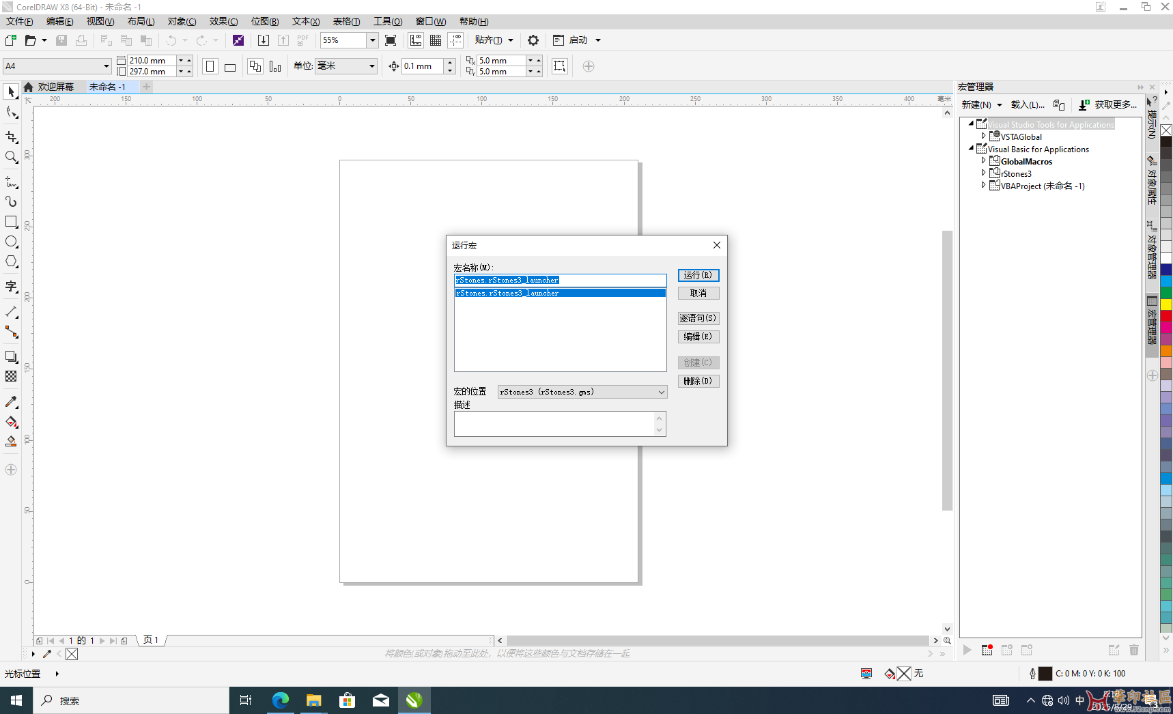Open the A4 page size dropdown
This screenshot has width=1173, height=714.
107,66
